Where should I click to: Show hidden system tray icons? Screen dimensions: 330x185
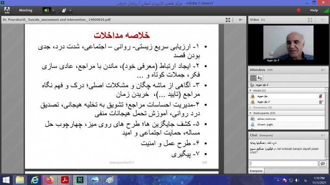click(278, 180)
